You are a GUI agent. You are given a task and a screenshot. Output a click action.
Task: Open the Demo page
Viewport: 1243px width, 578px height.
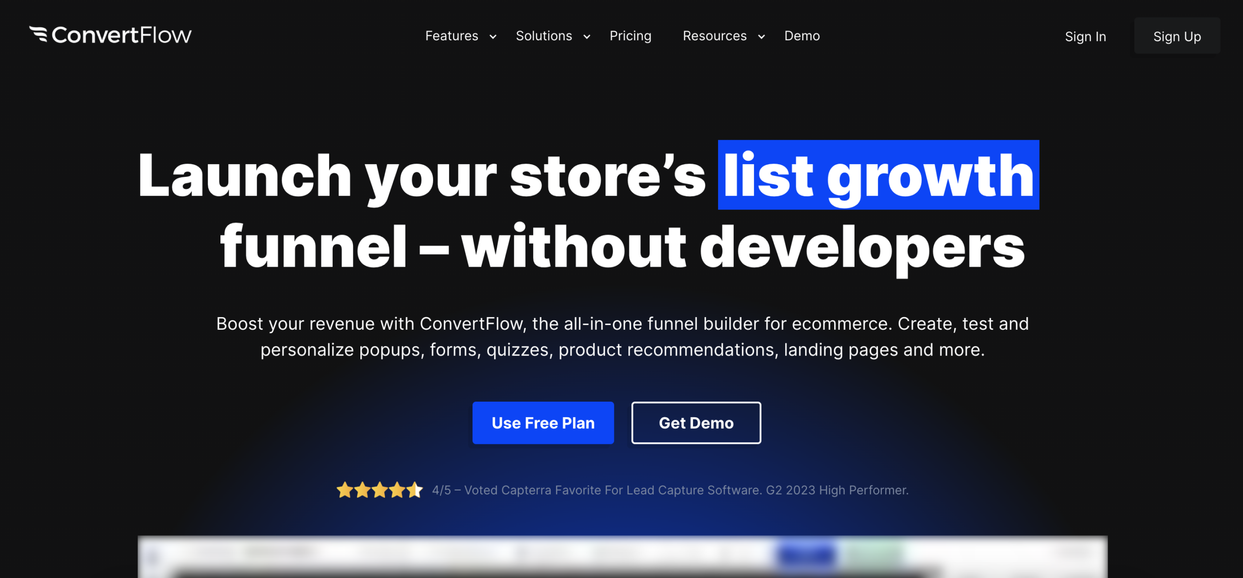[x=802, y=35]
